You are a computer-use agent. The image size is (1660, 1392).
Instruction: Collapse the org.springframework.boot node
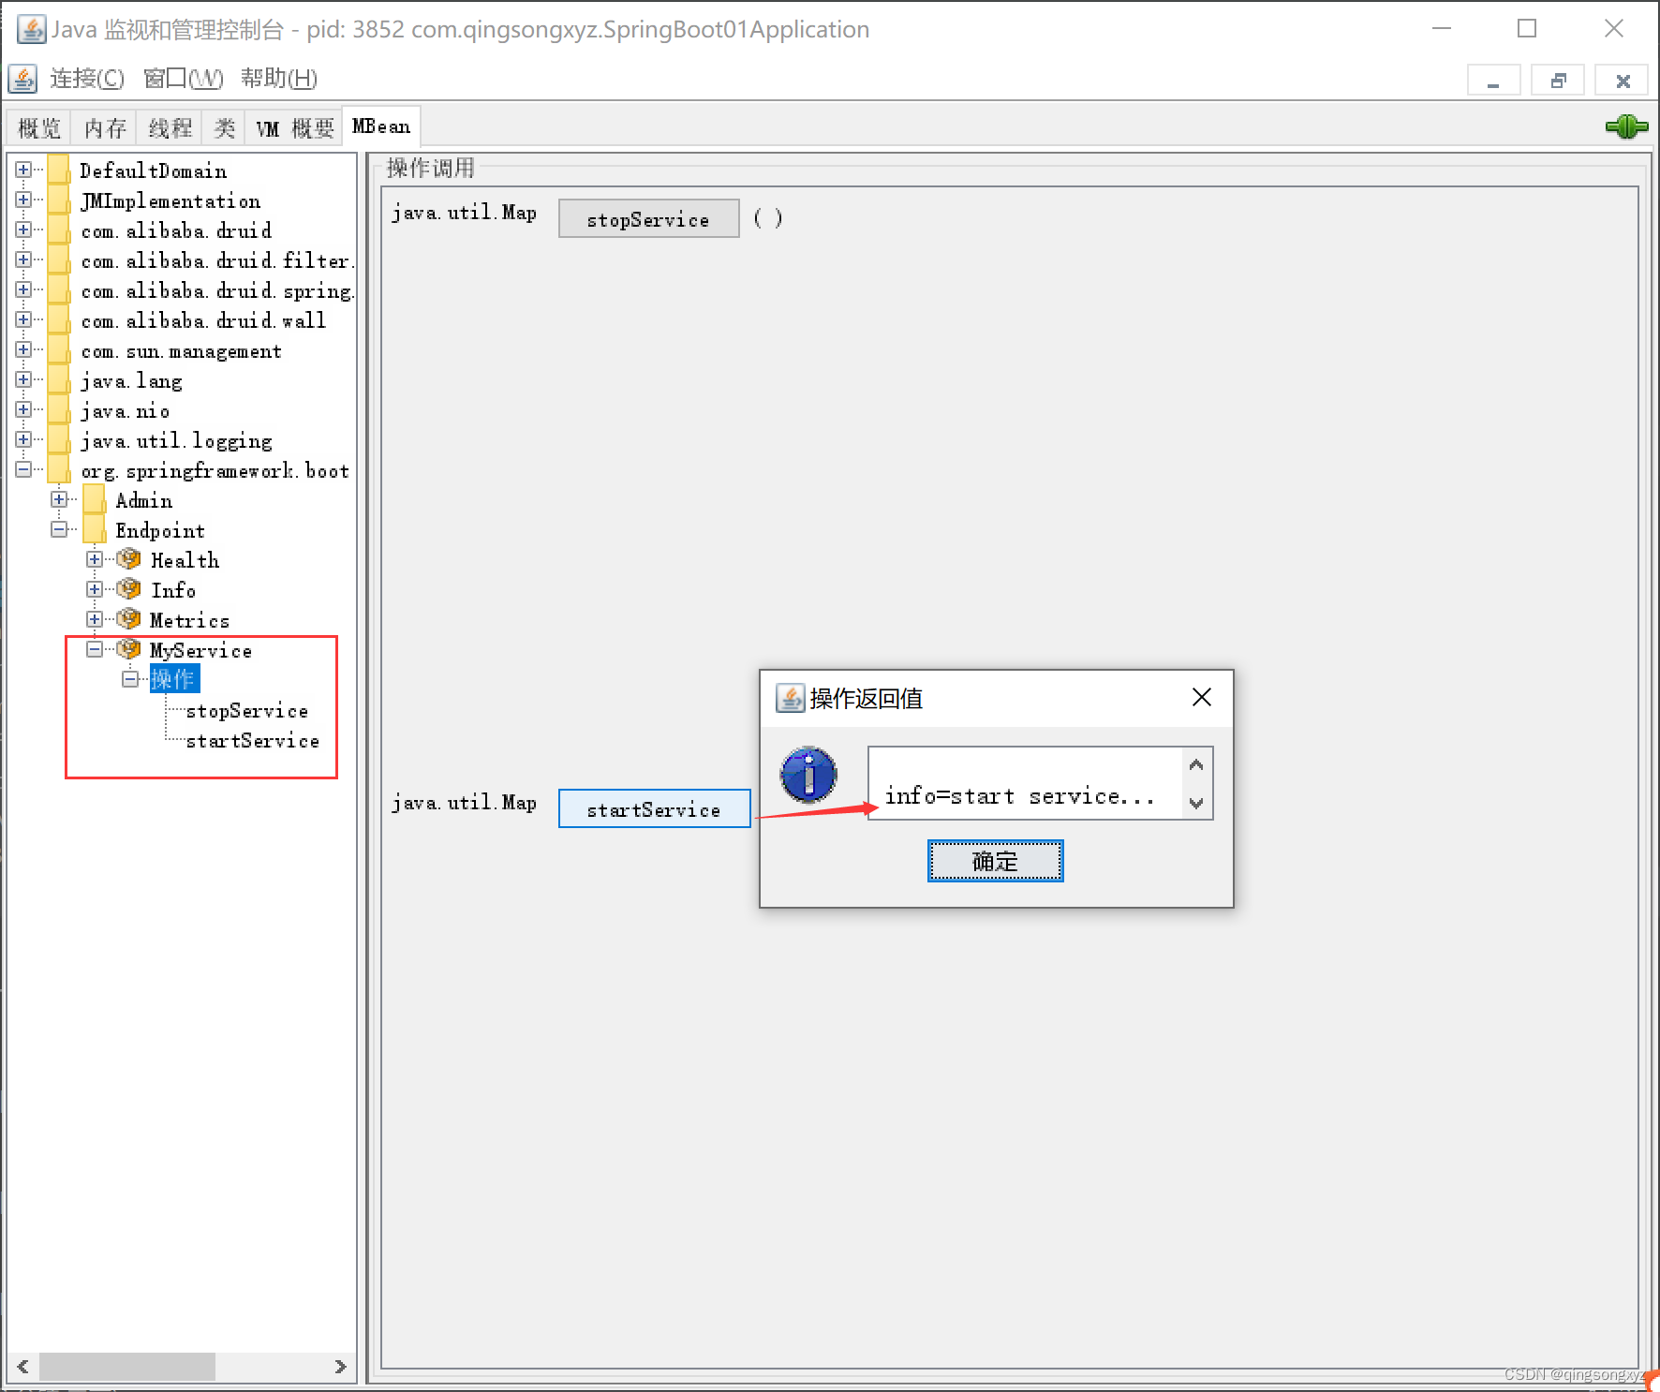23,469
